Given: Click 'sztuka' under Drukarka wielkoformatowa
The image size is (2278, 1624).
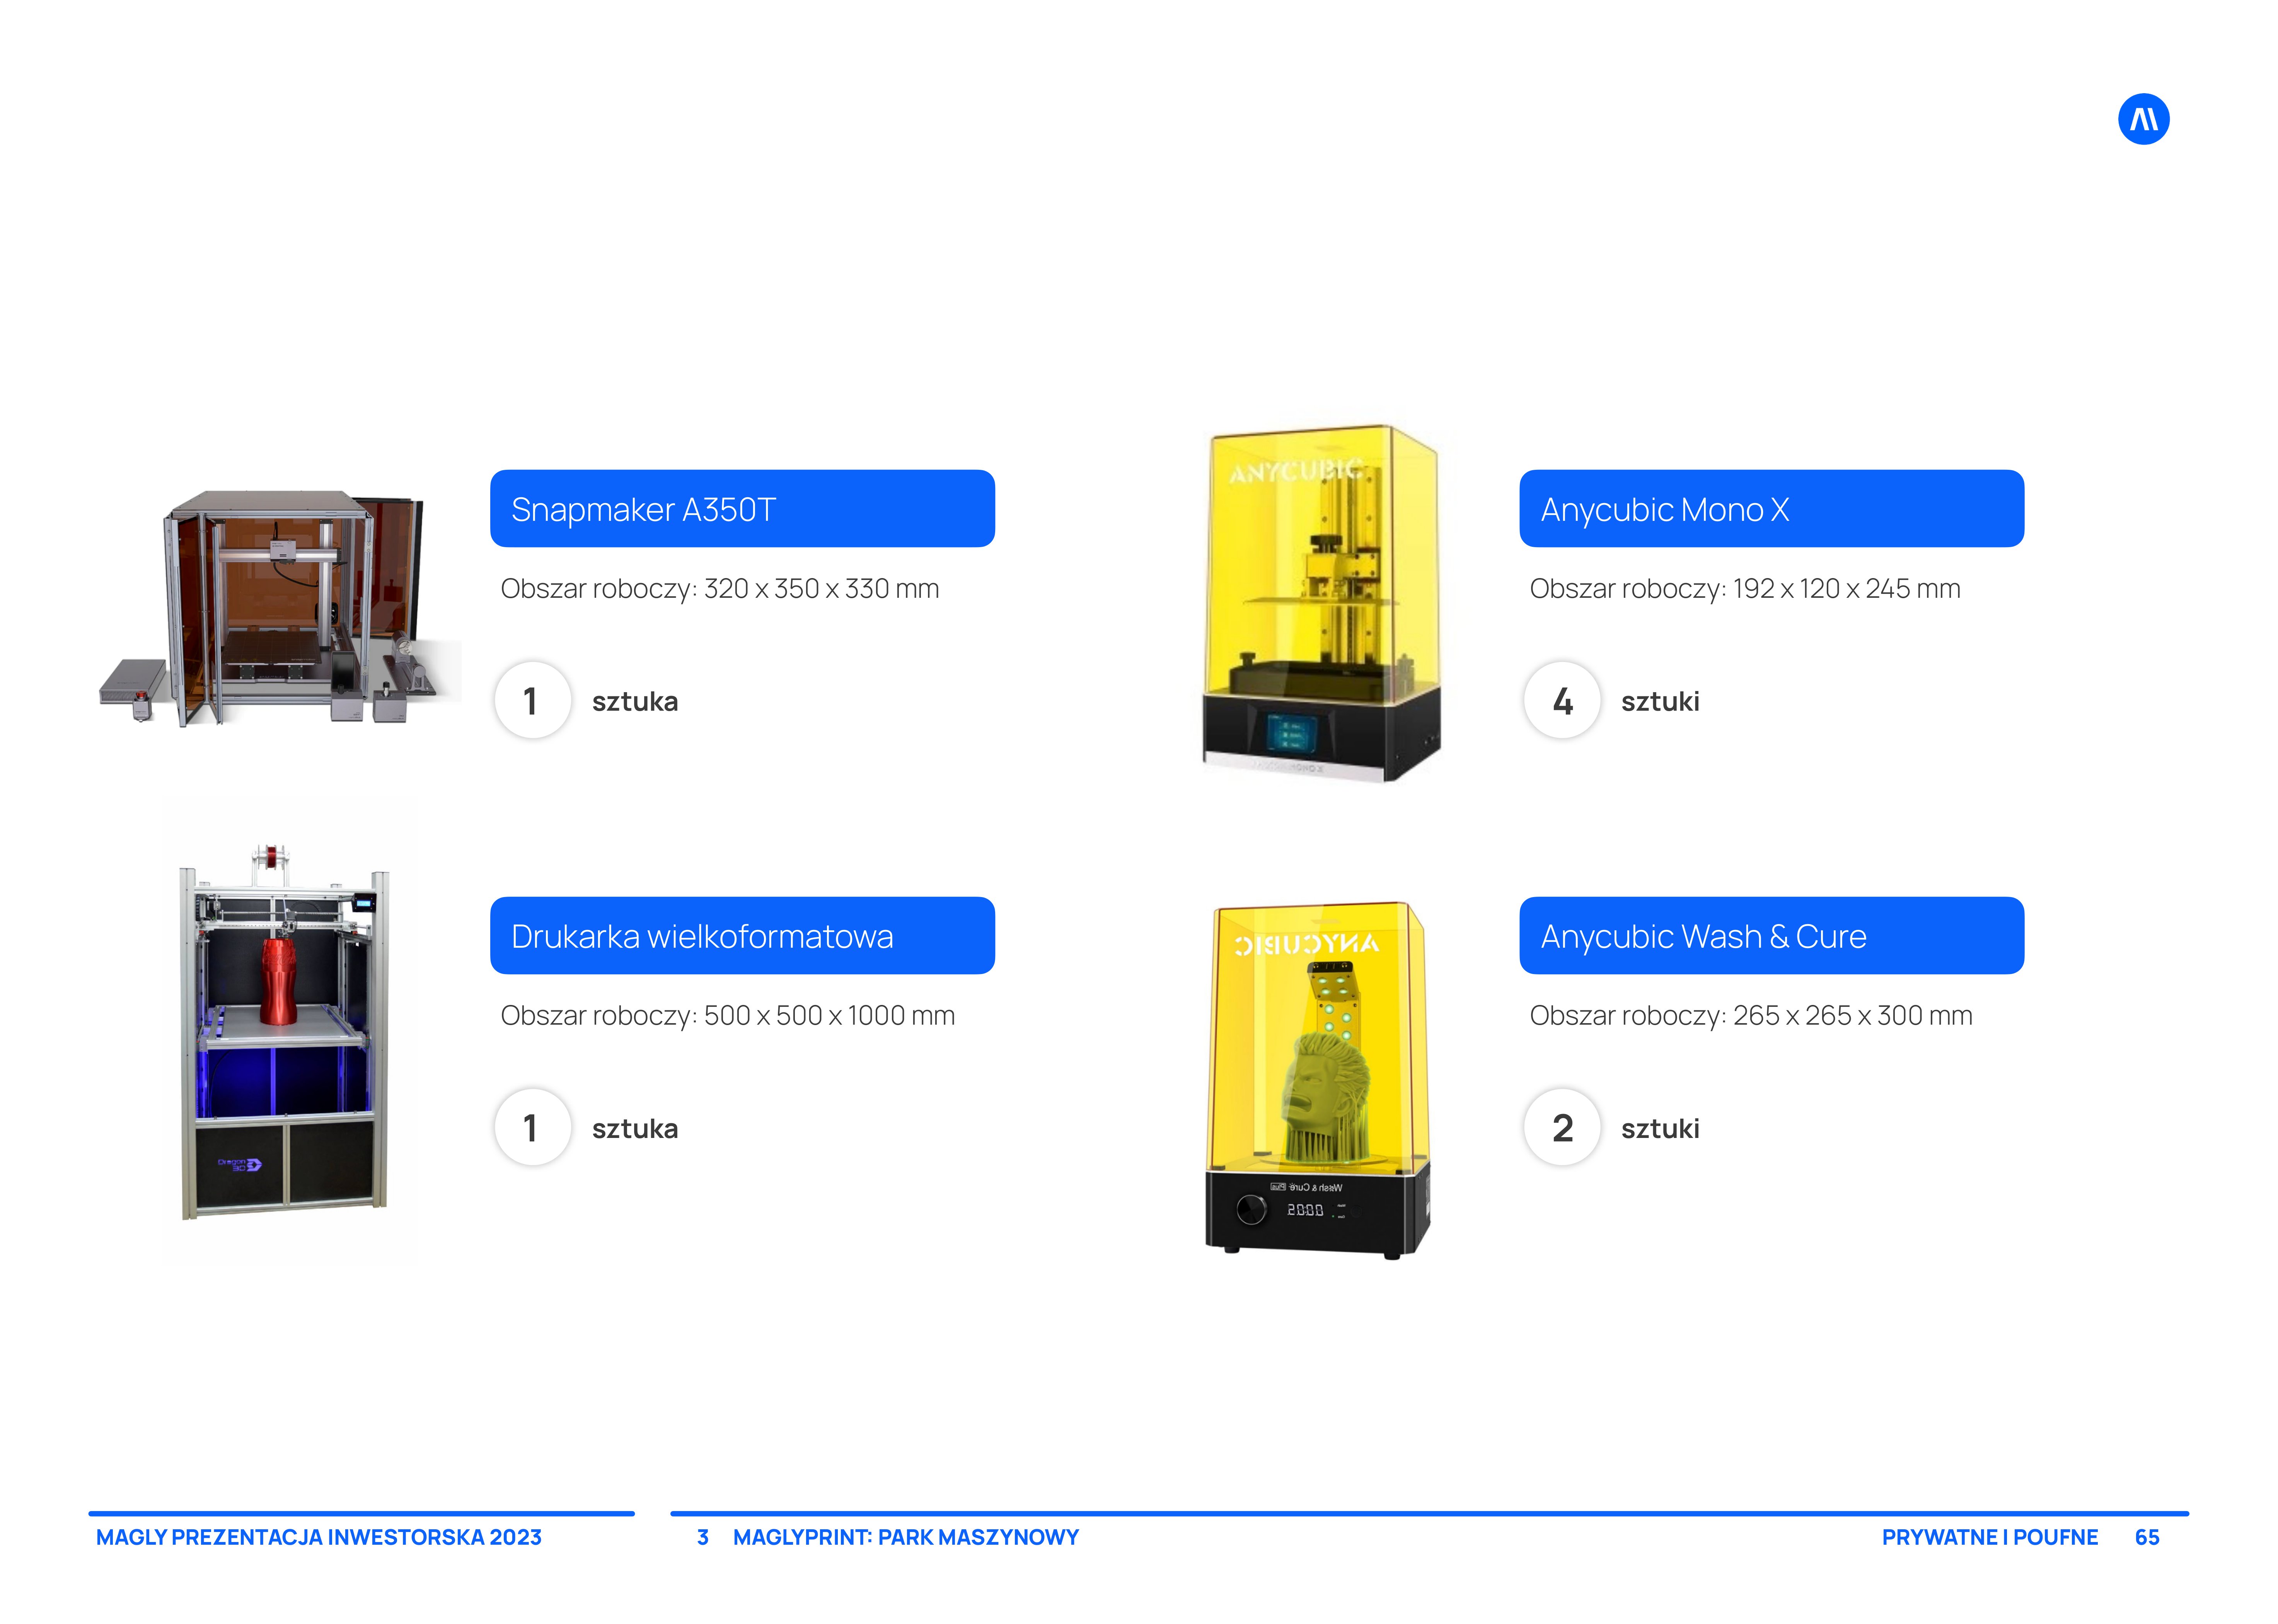Looking at the screenshot, I should [635, 1129].
